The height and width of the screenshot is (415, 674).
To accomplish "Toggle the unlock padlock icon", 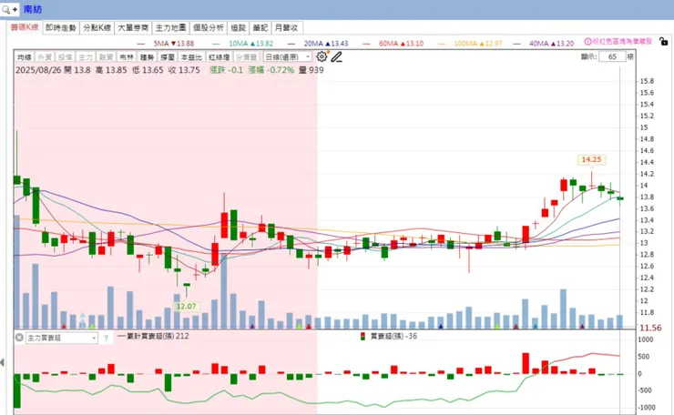I will click(664, 42).
